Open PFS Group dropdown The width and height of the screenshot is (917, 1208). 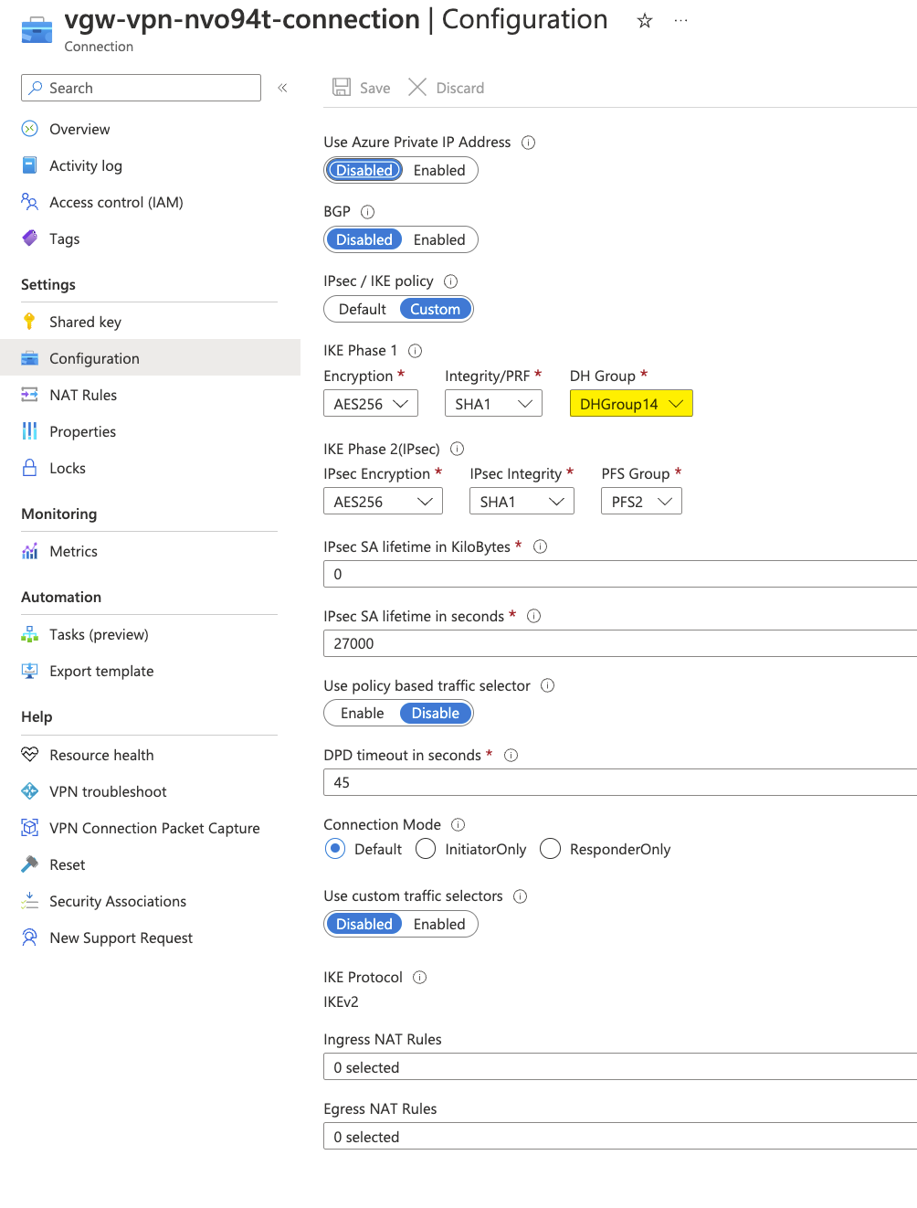click(641, 501)
